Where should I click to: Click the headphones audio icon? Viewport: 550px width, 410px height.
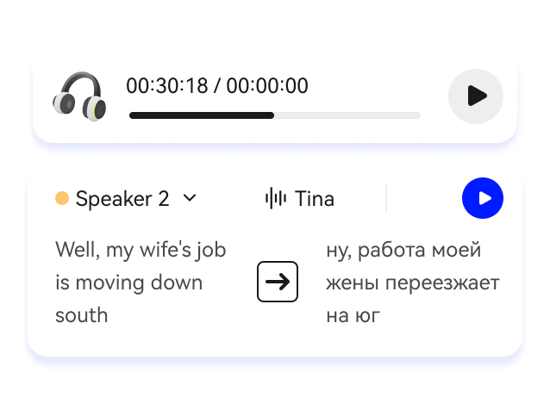[x=79, y=96]
